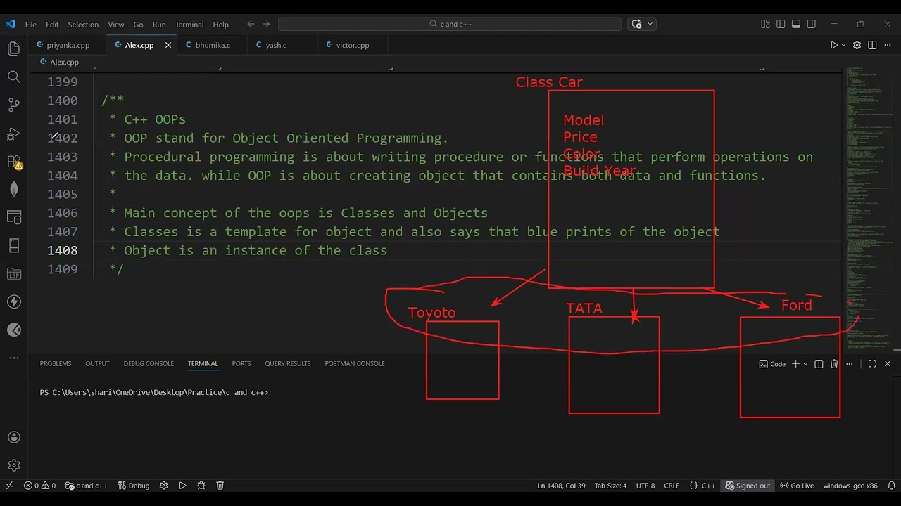901x506 pixels.
Task: Open the Help menu
Action: (x=221, y=24)
